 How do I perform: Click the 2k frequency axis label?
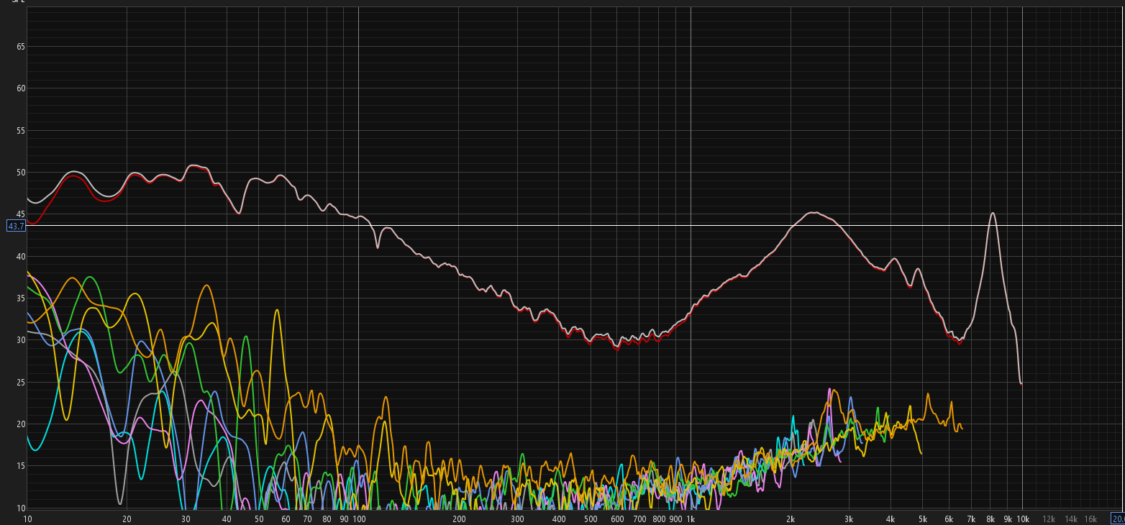(x=791, y=519)
